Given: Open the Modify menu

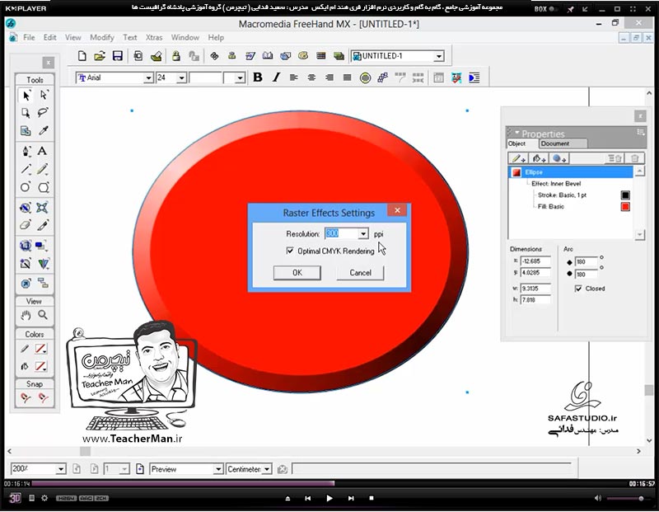Looking at the screenshot, I should pos(101,37).
